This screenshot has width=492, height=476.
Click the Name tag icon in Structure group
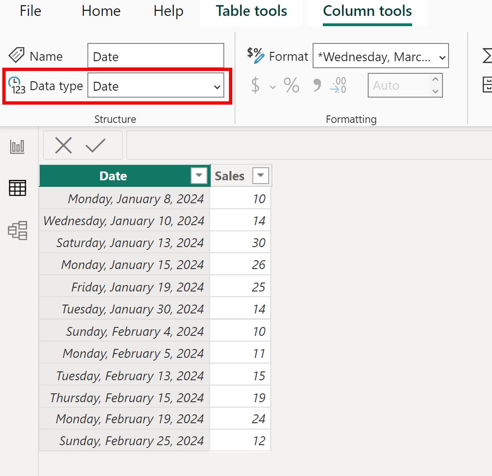pyautogui.click(x=15, y=56)
